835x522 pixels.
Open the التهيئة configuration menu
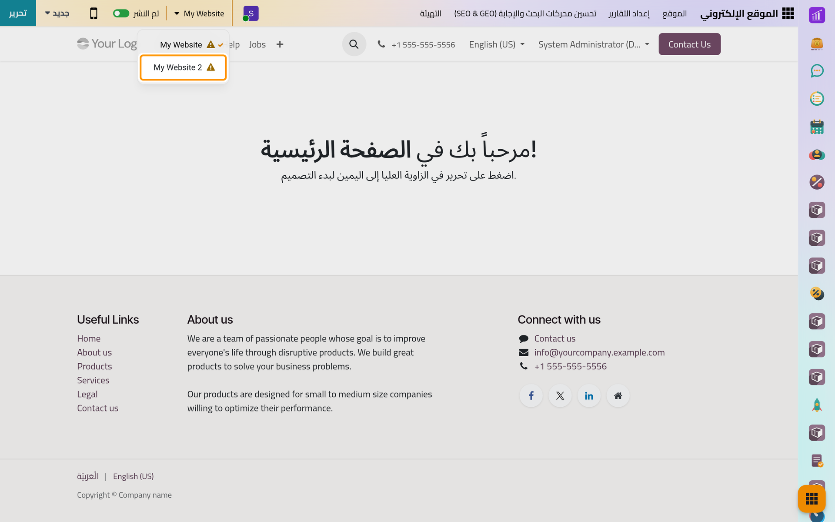coord(431,13)
